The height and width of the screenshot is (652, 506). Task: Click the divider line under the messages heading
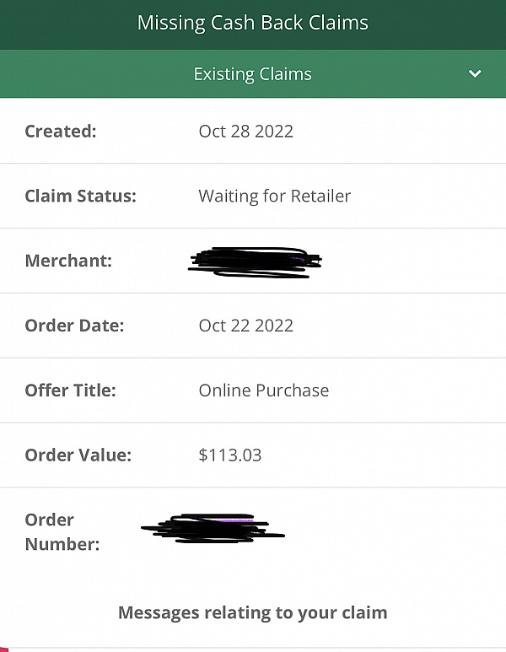click(x=253, y=648)
